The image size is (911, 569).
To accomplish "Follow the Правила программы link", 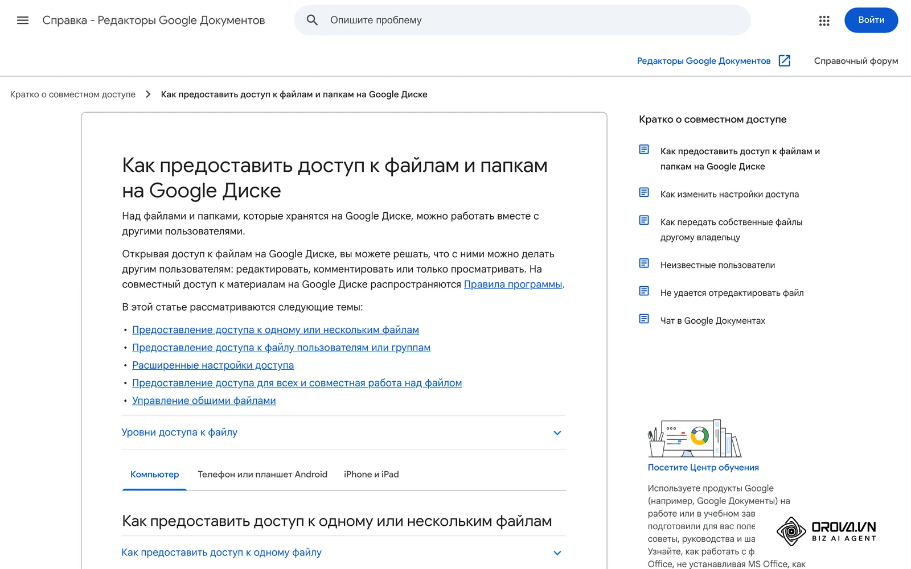I will click(x=513, y=284).
